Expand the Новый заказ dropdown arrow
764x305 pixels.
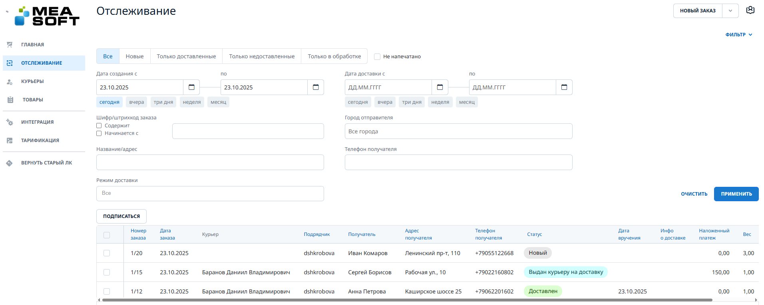(730, 11)
